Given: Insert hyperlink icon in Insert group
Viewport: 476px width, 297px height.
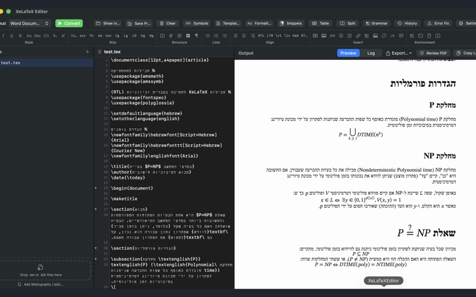Looking at the screenshot, I should pyautogui.click(x=358, y=36).
